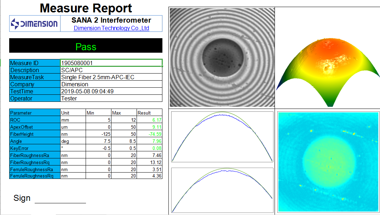This screenshot has width=380, height=215.
Task: Select the FerruleRoughnessRa parameter cell
Action: click(35, 169)
